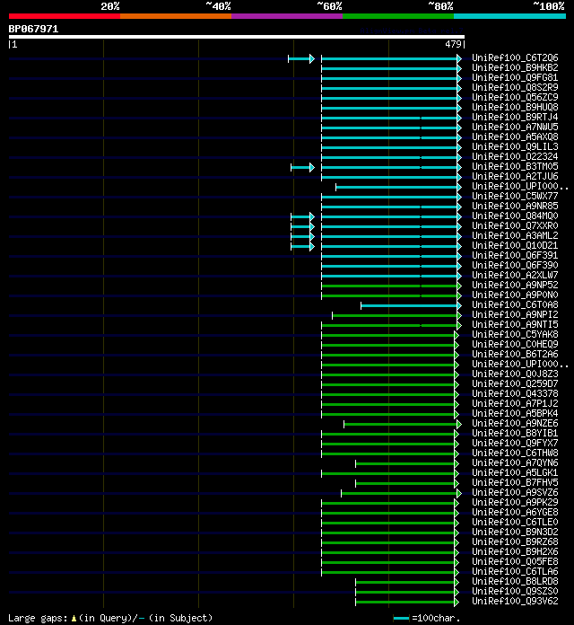Select hit label UniRef100_Q6F390
The height and width of the screenshot is (625, 574).
point(515,265)
